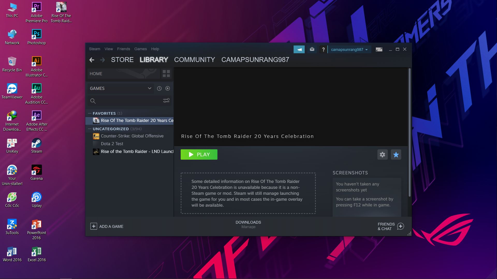The height and width of the screenshot is (279, 497).
Task: Open the friend activity inbox envelope icon
Action: (312, 49)
